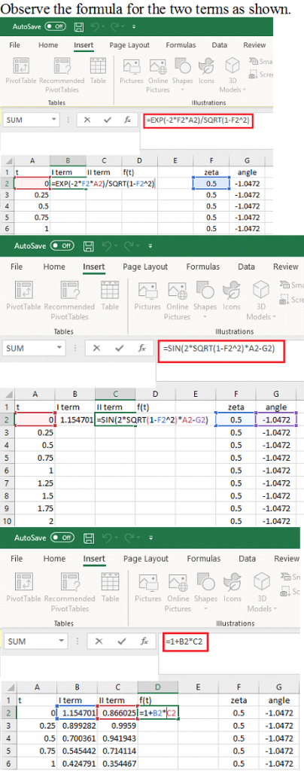Open Customize Quick Access Toolbar in SIN formula window
This screenshot has width=304, height=771.
(150, 245)
